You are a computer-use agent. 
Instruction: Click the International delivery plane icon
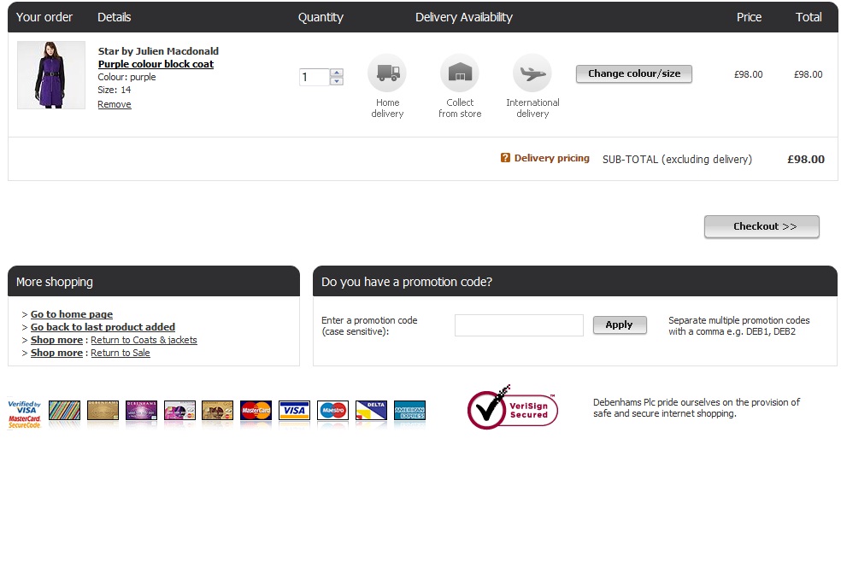click(x=532, y=73)
